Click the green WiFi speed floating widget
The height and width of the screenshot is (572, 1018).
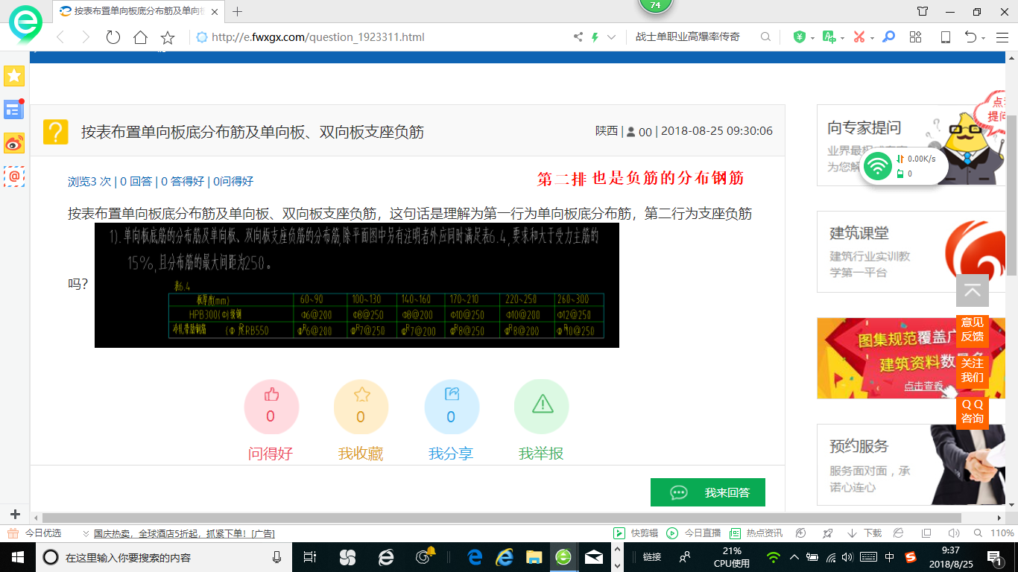point(904,166)
